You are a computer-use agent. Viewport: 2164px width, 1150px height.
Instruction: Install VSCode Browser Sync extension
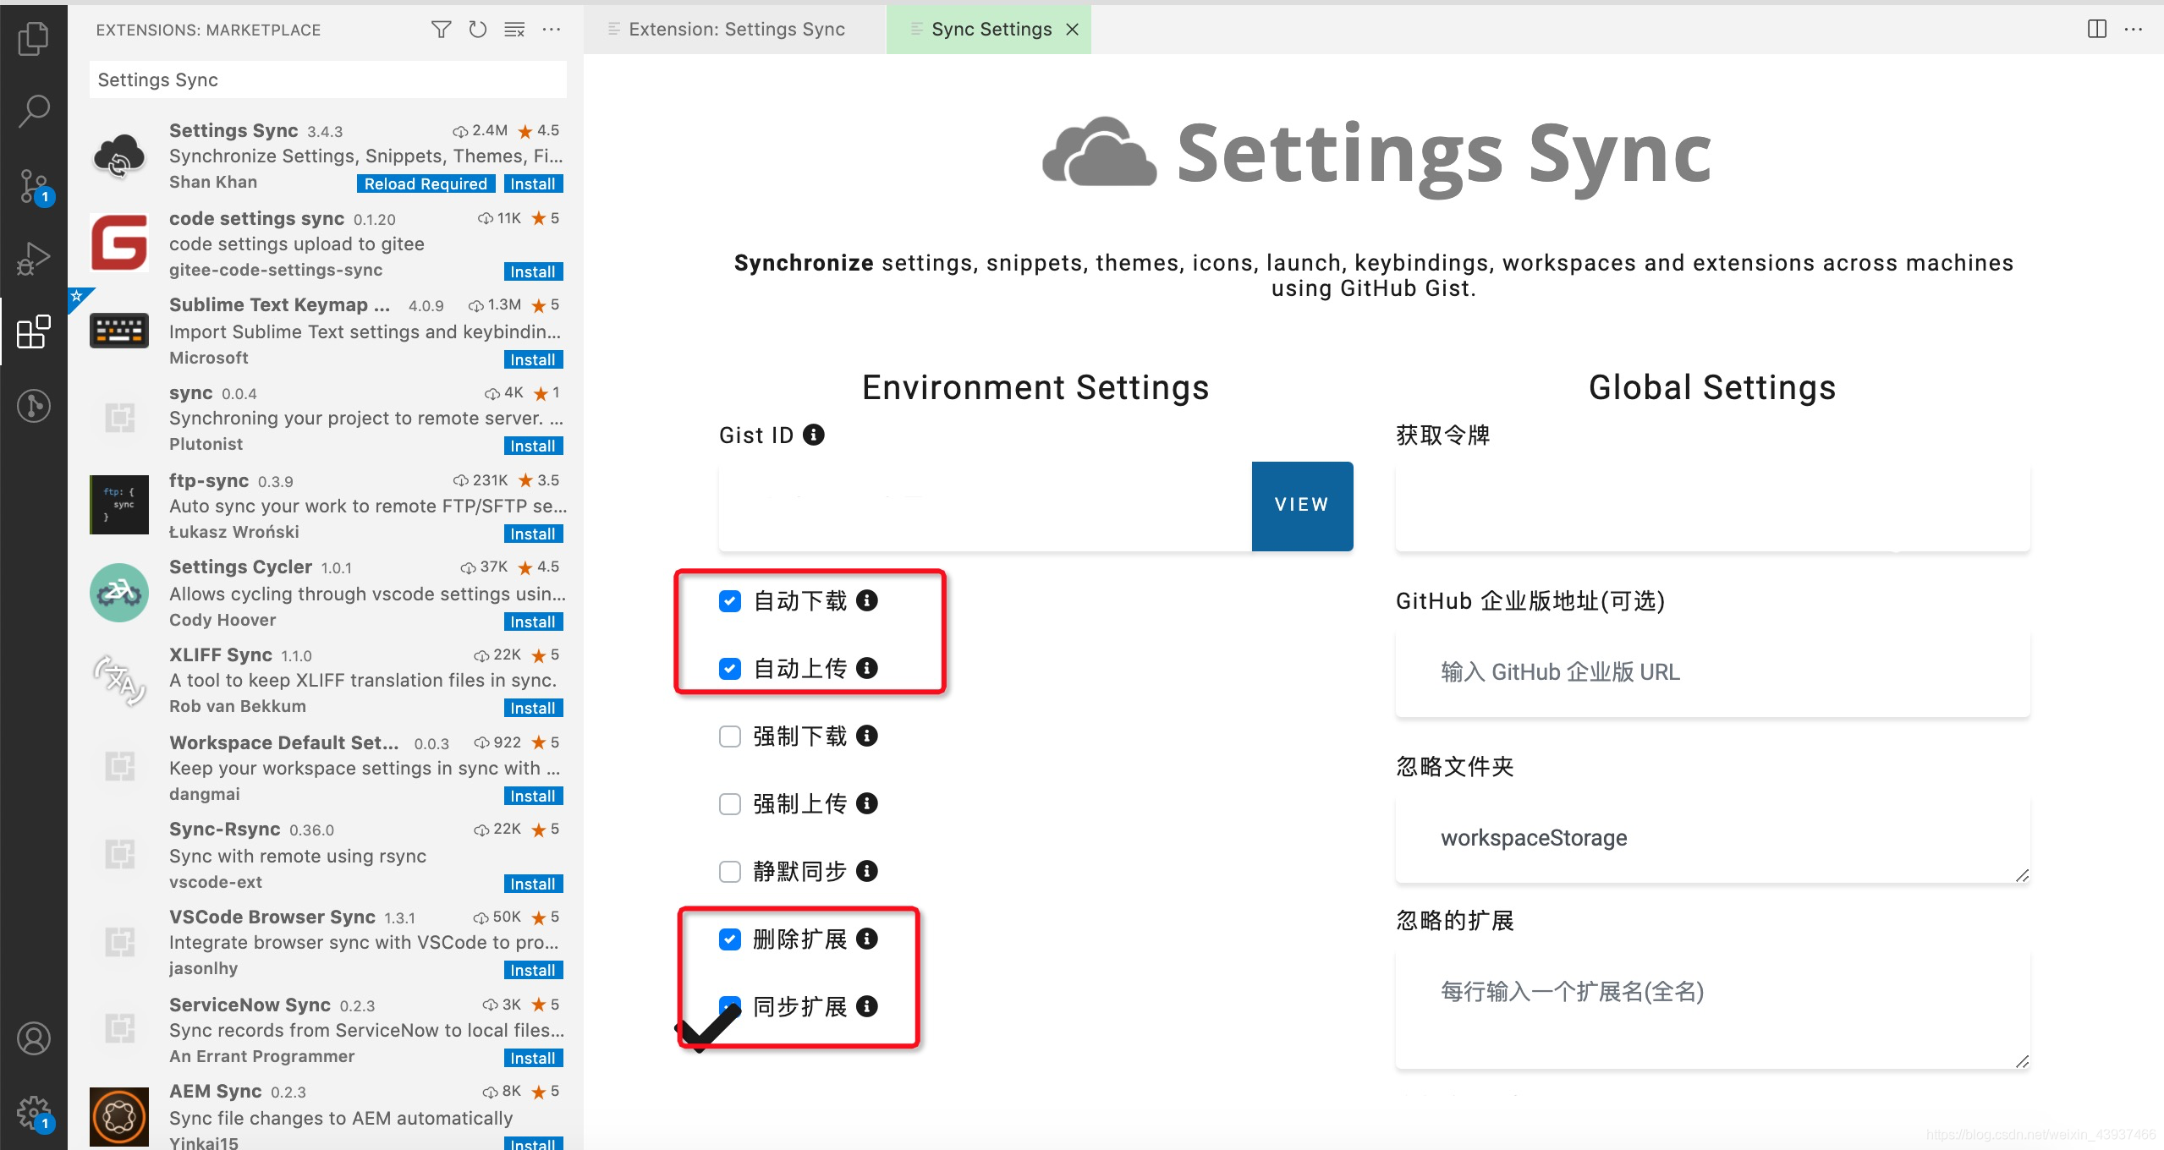coord(533,970)
